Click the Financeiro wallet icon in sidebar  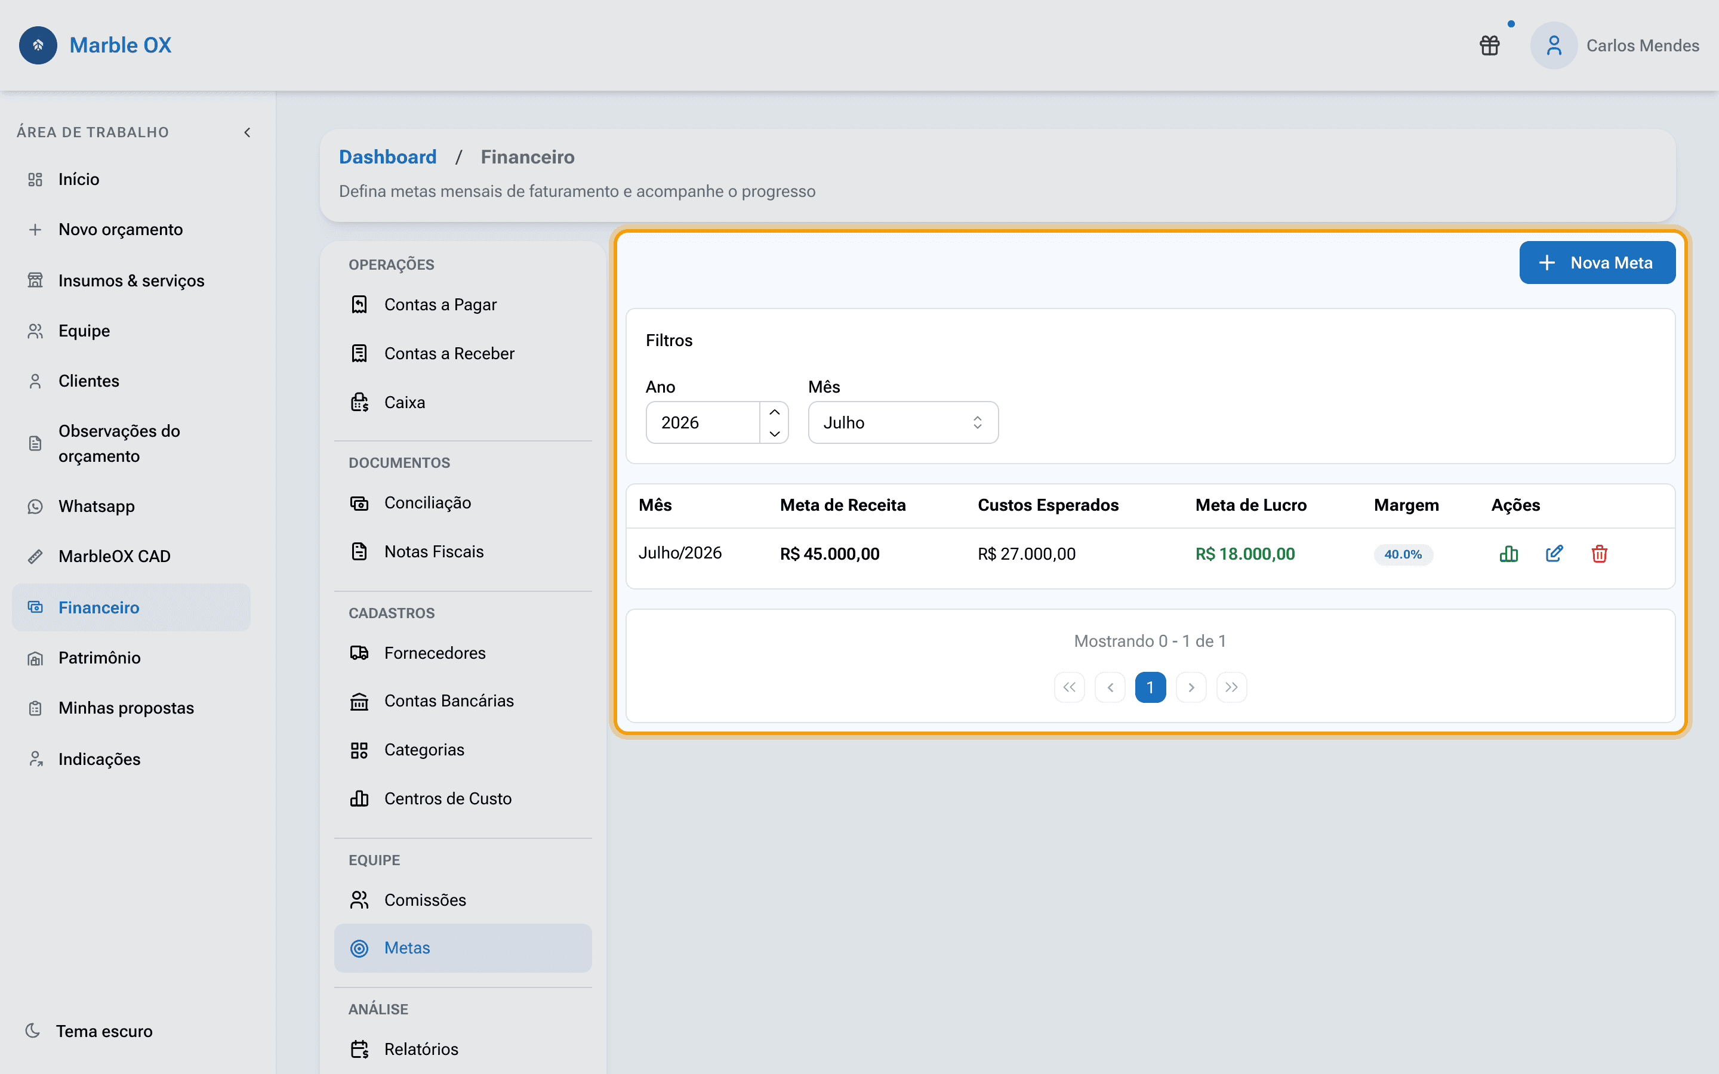35,607
